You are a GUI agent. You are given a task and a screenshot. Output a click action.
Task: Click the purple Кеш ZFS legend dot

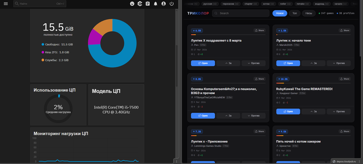pyautogui.click(x=43, y=52)
